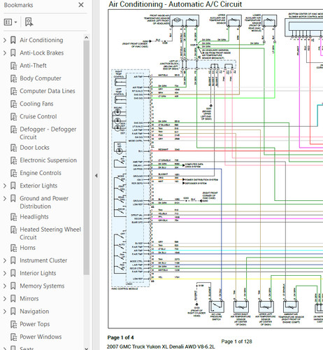Expand the Instrument Cluster bookmark
Viewport: 323px width, 350px height.
pos(5,260)
